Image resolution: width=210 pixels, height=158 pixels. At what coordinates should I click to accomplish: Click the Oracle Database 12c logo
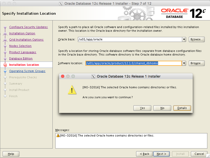point(183,13)
